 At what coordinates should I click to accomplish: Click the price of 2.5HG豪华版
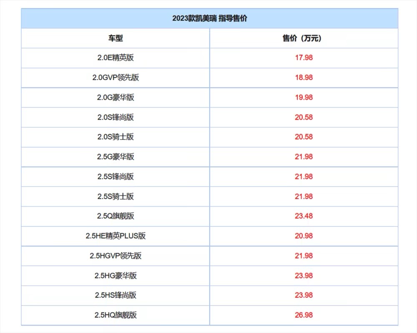304,275
